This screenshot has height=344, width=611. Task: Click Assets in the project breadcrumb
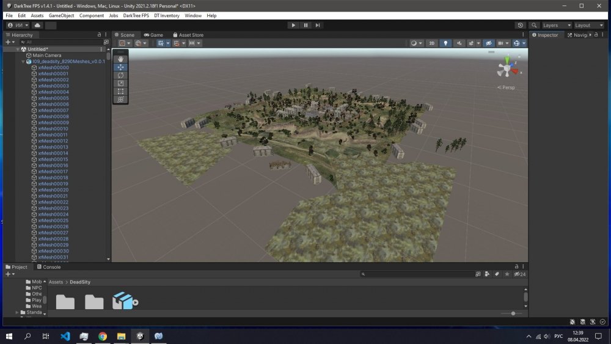[x=56, y=282]
